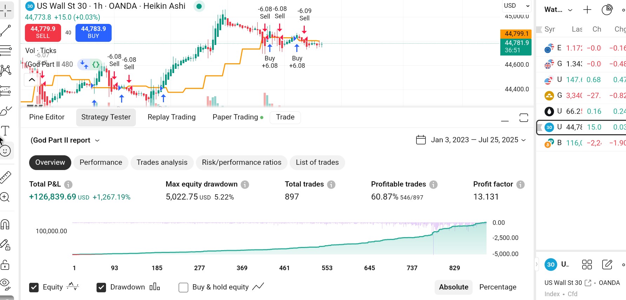Click the watchlist pie chart icon
The height and width of the screenshot is (300, 626).
(x=607, y=9)
